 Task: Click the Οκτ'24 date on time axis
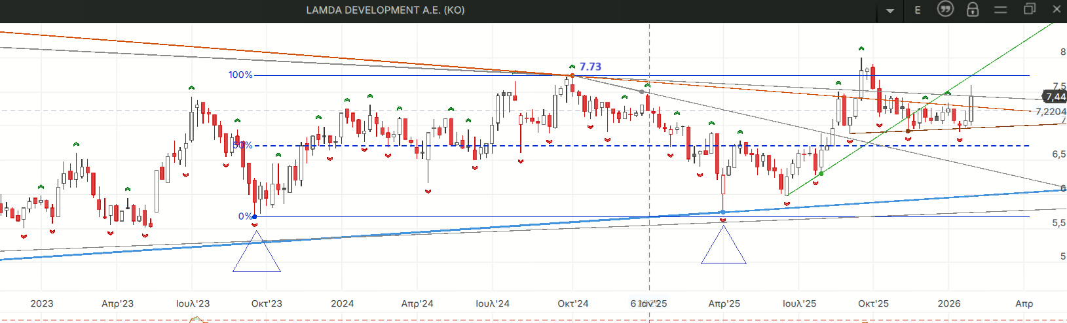tap(572, 303)
